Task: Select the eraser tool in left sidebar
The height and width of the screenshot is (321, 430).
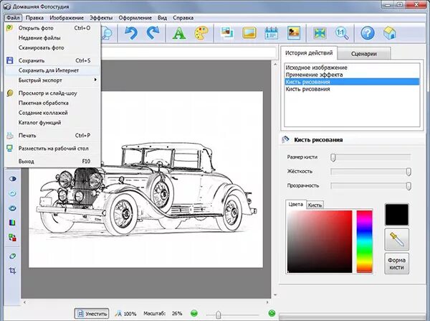Action: click(12, 256)
